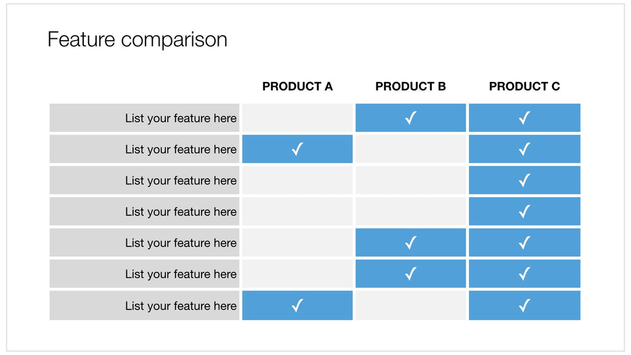Select Product C checkmark in fourth feature row

[x=524, y=211]
